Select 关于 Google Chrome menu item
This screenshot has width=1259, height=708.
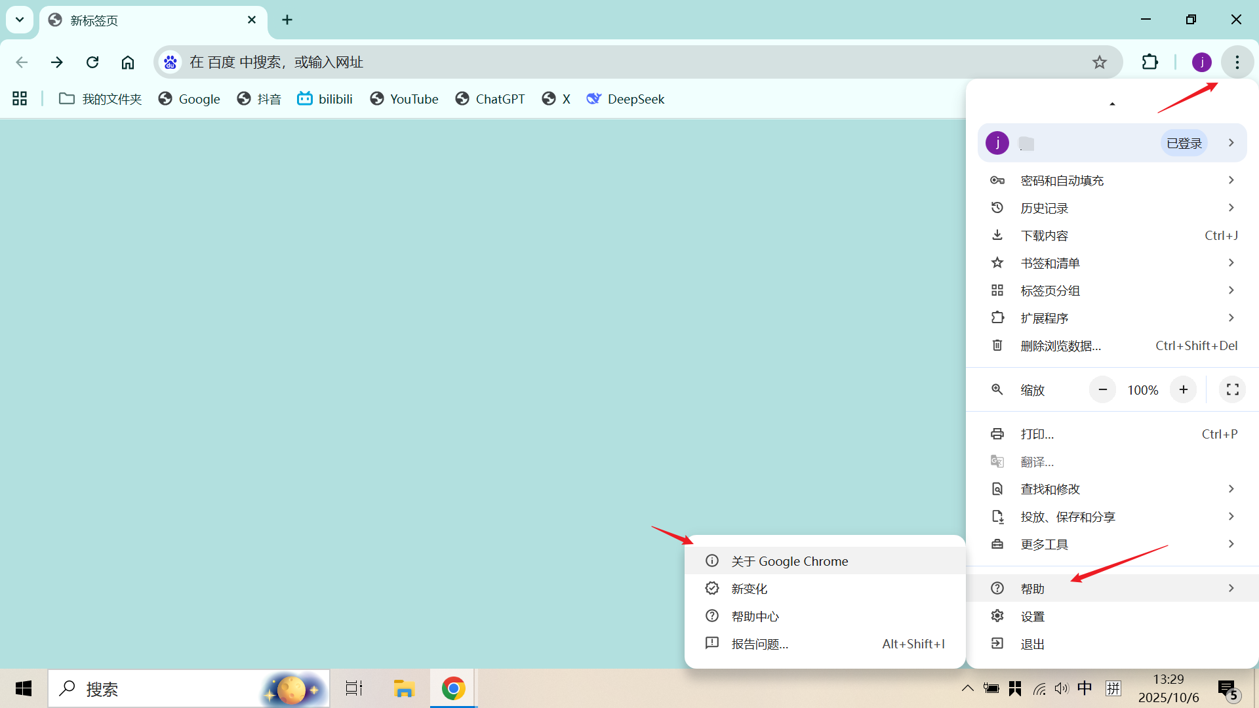(x=789, y=561)
